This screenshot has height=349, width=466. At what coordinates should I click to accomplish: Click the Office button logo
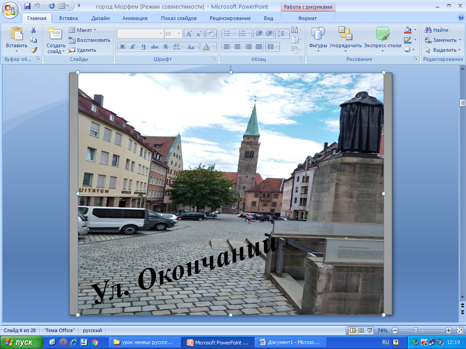coord(10,10)
